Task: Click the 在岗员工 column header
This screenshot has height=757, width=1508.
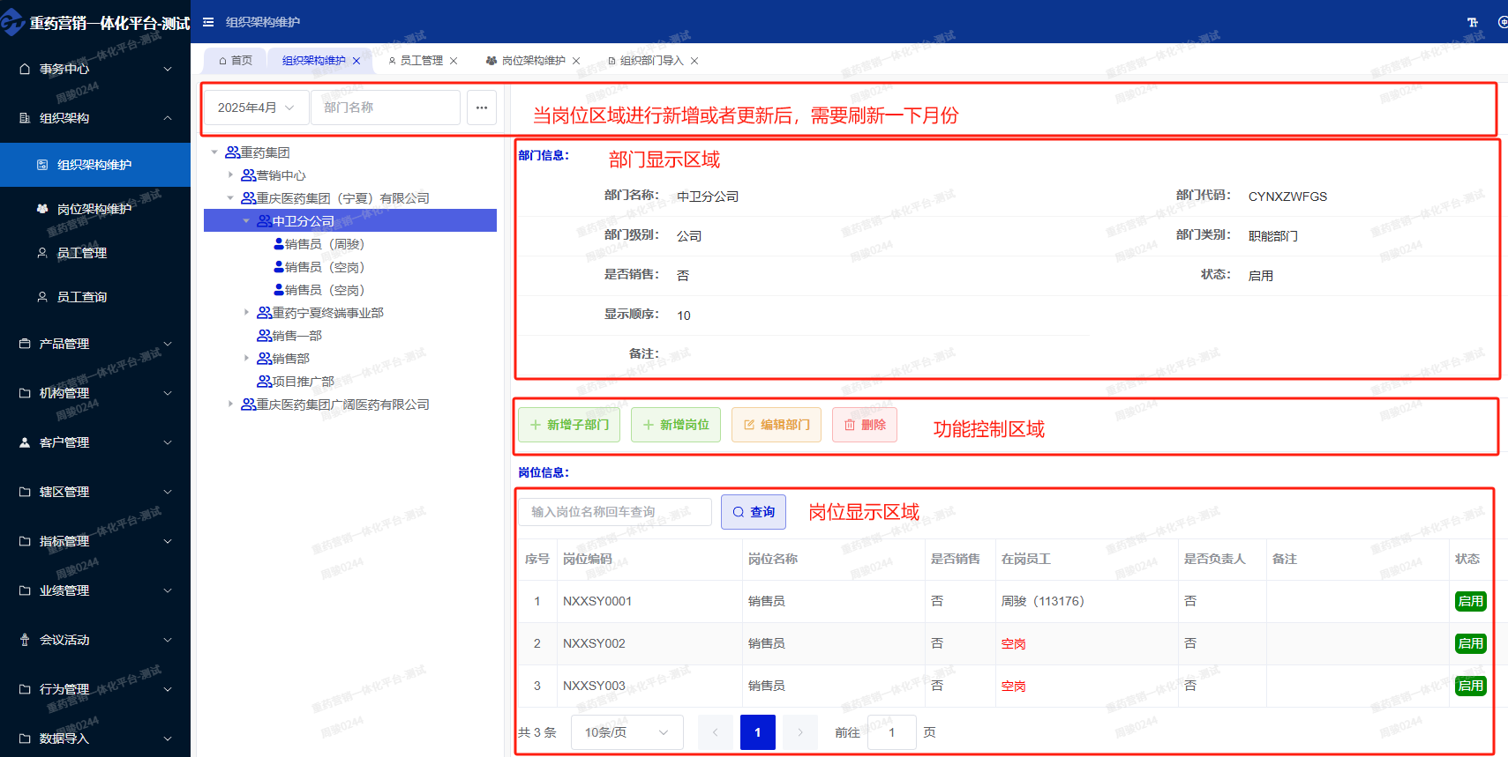Action: click(x=1025, y=559)
